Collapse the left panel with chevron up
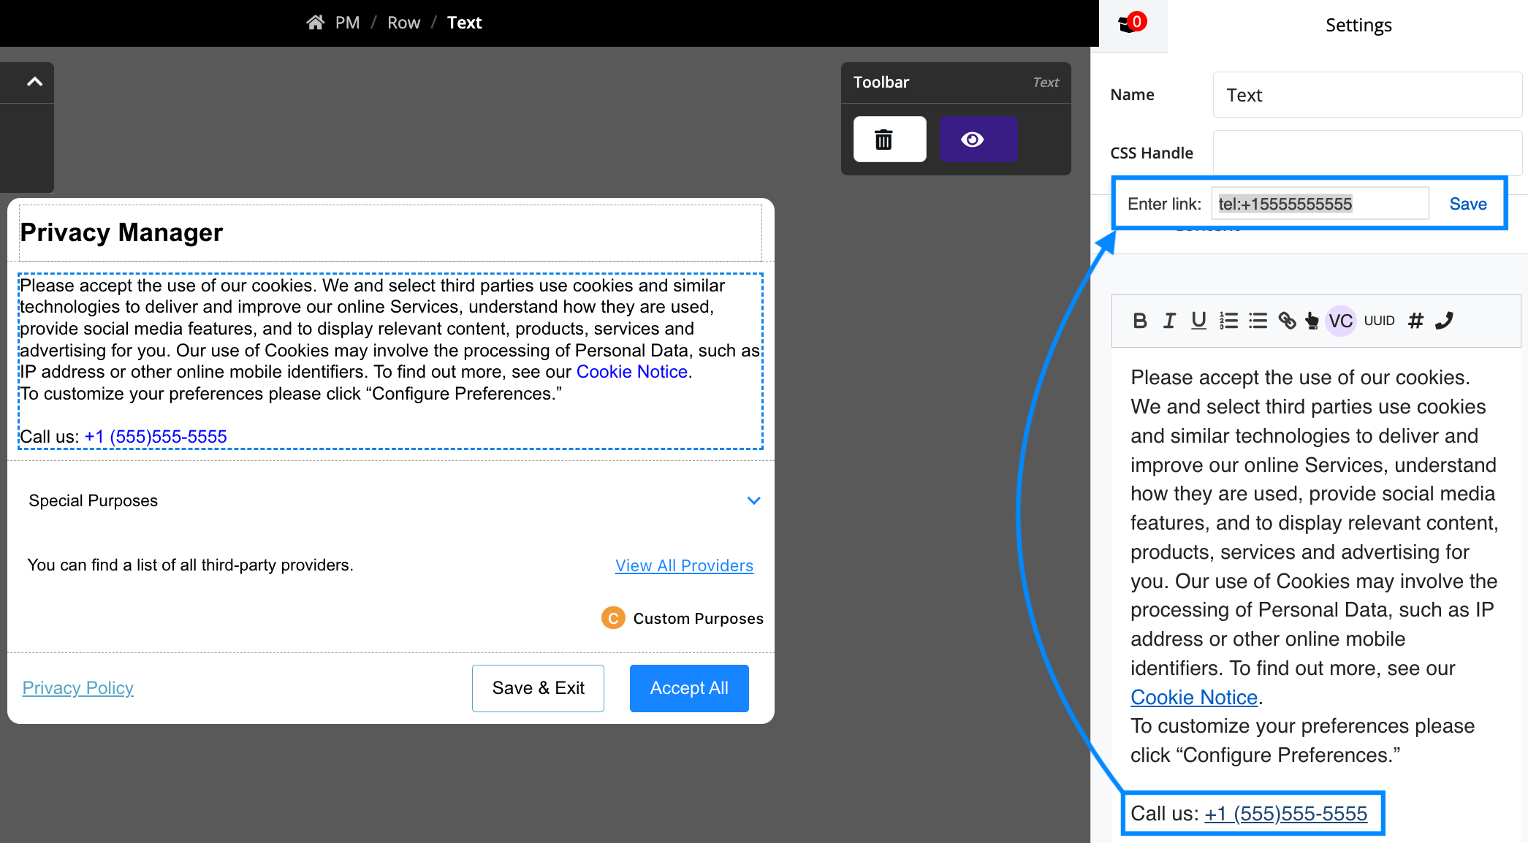This screenshot has height=843, width=1528. pyautogui.click(x=34, y=82)
